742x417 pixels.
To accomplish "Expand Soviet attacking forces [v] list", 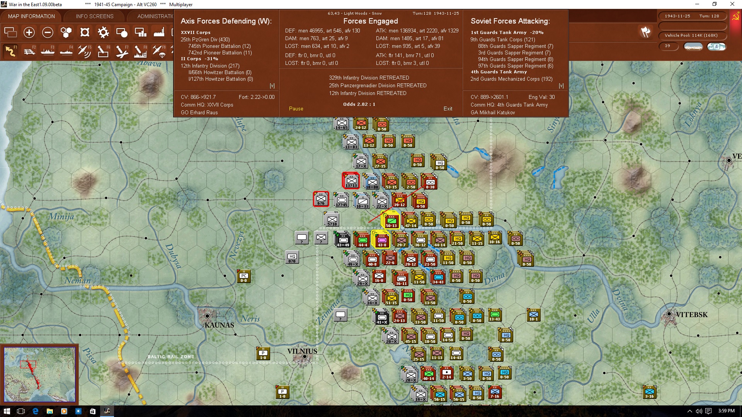I will pos(561,86).
